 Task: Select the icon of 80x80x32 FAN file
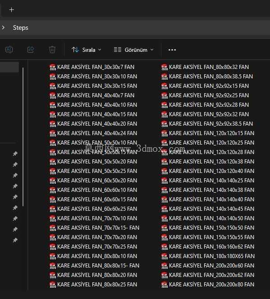point(165,67)
